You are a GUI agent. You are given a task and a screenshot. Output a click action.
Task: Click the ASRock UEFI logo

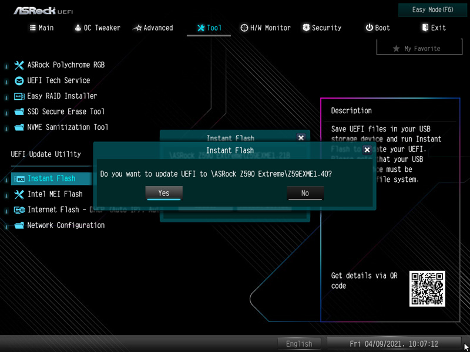tap(43, 11)
